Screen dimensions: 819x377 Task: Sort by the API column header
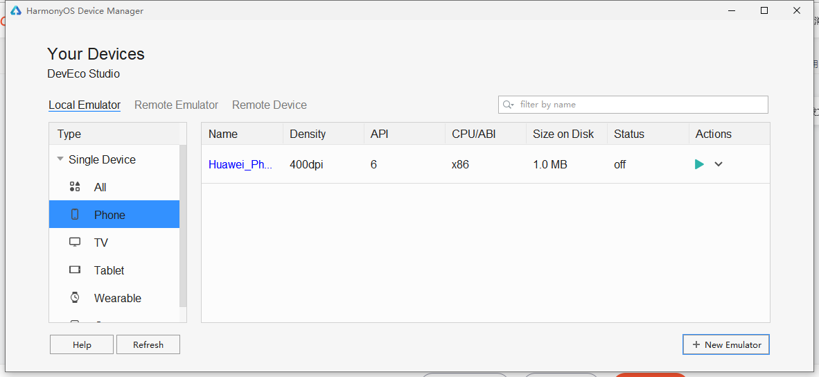pyautogui.click(x=404, y=134)
